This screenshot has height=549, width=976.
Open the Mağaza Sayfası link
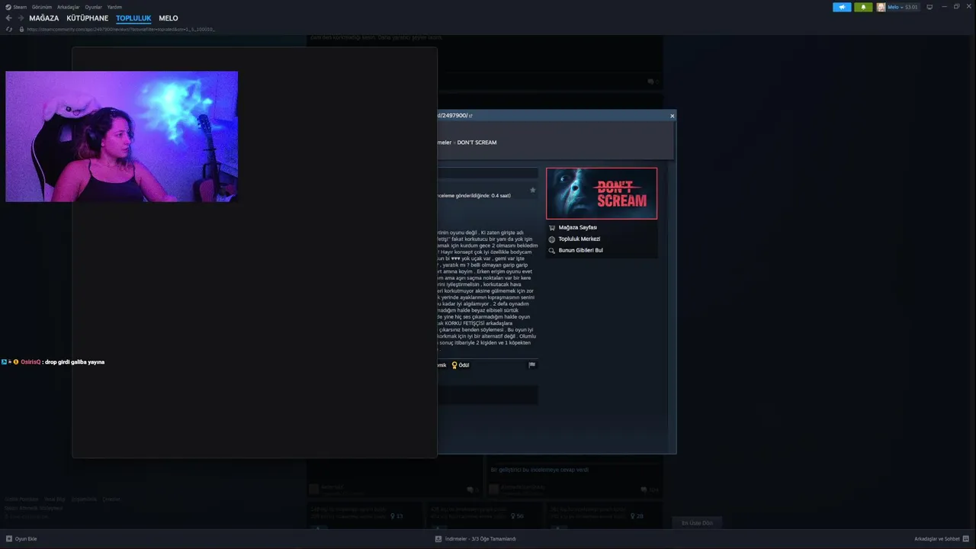click(577, 227)
